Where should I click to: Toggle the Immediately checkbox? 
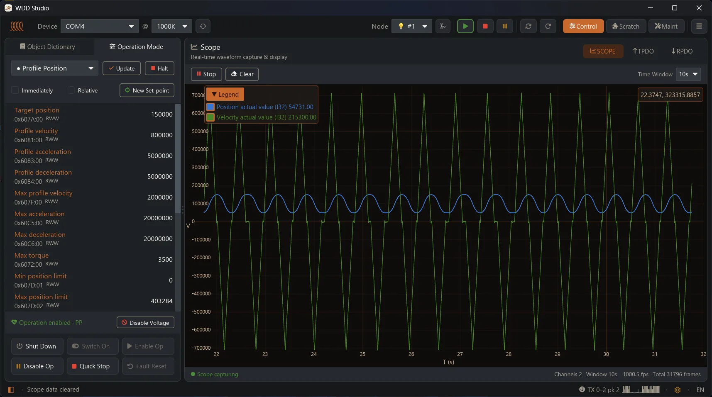click(x=15, y=90)
